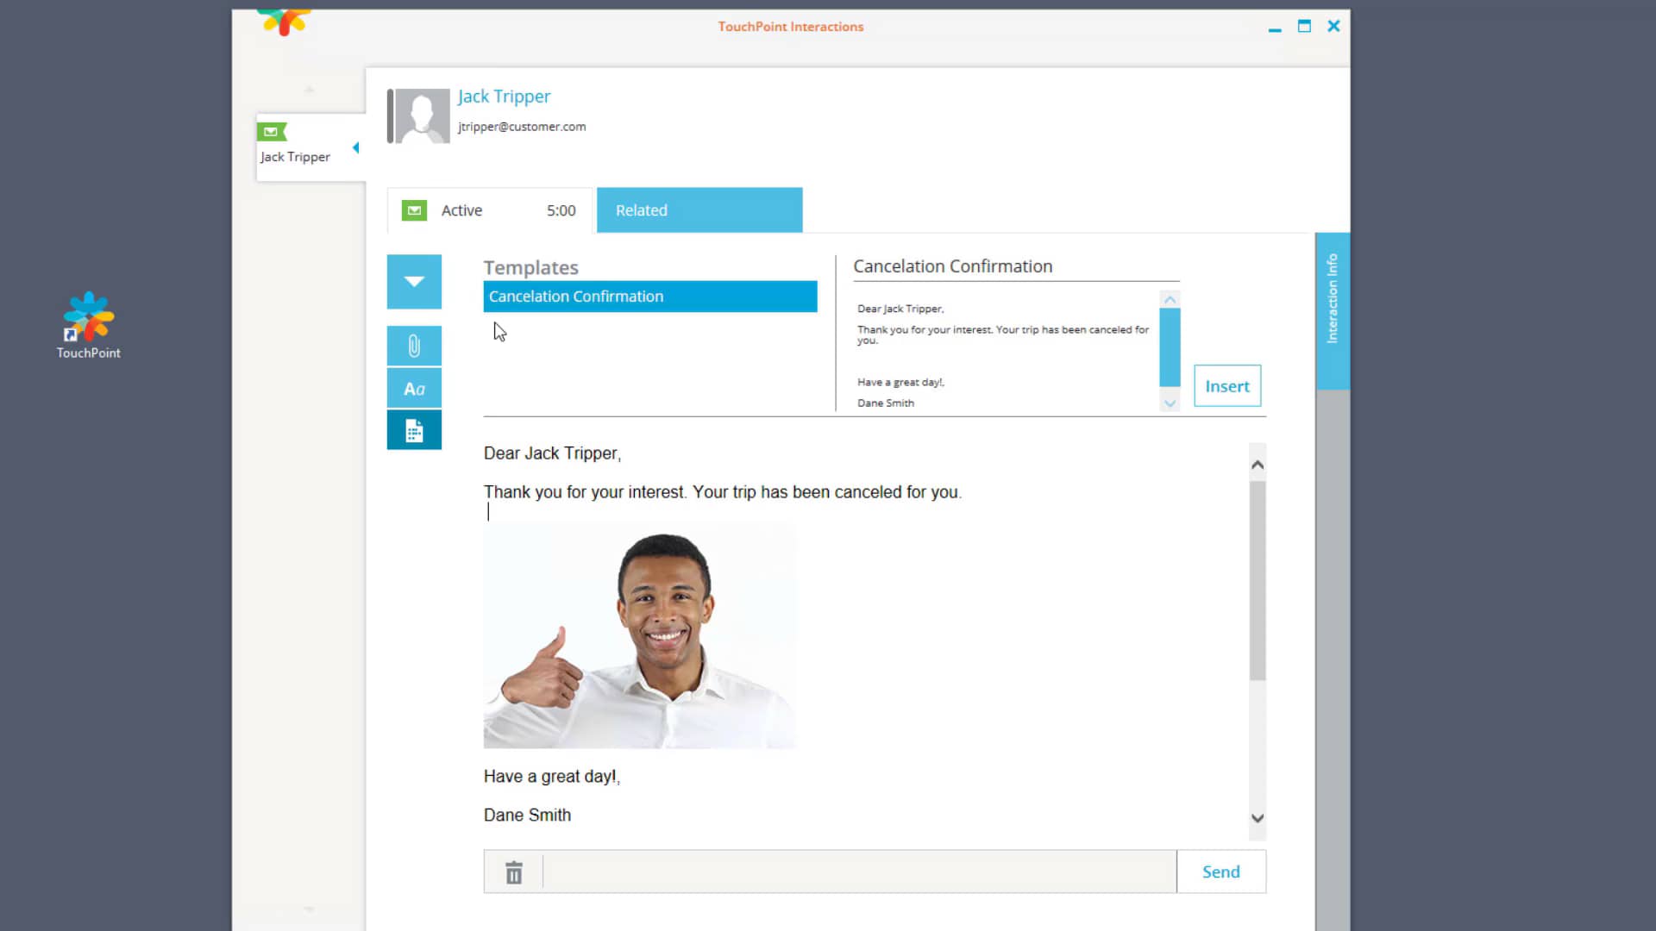
Task: Collapse the Jack Tripper interaction via the blue chevron
Action: (x=355, y=147)
